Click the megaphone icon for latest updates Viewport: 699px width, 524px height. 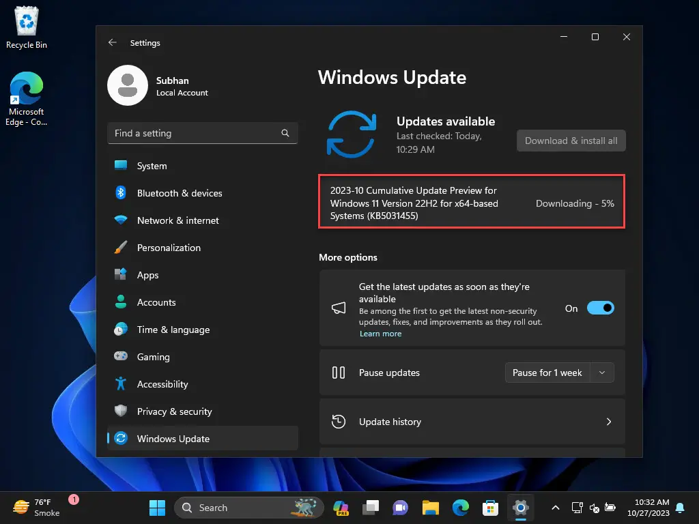tap(339, 308)
